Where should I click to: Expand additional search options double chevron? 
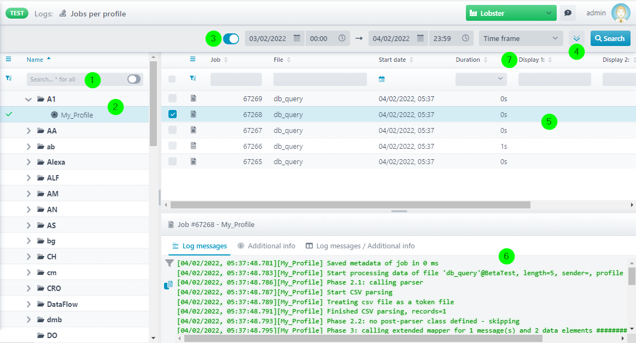coord(576,38)
